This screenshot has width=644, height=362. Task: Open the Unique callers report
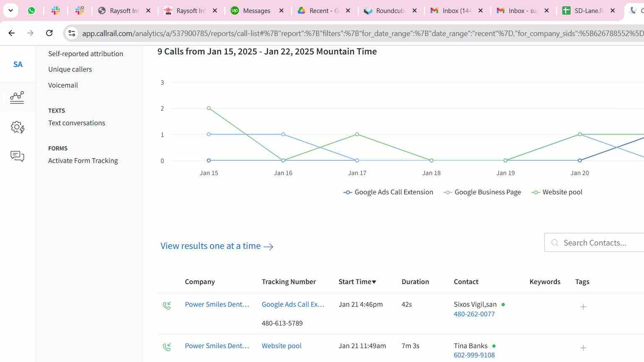[70, 69]
